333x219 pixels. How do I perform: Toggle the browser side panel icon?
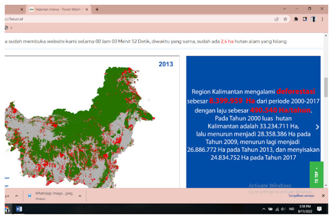point(305,19)
